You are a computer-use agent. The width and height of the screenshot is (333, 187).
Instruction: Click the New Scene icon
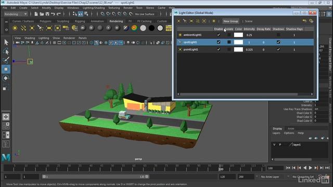point(36,14)
